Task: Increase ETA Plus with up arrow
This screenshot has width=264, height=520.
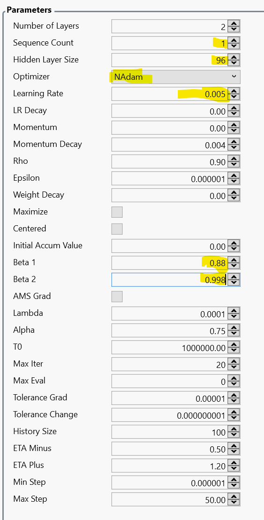Action: 234,463
